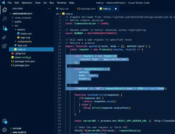Open logo.svg in the explorer

click(x=25, y=38)
